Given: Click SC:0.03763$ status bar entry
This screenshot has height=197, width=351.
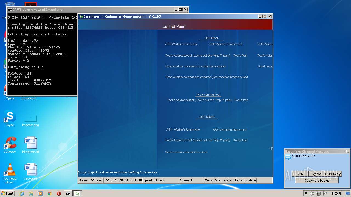Looking at the screenshot, I should click(x=115, y=180).
